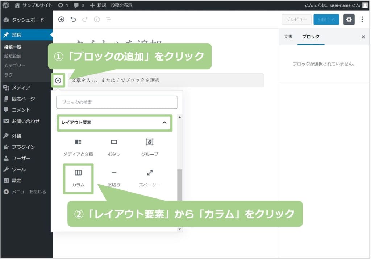
Task: Collapse the レイアウト要素 section
Action: click(164, 123)
